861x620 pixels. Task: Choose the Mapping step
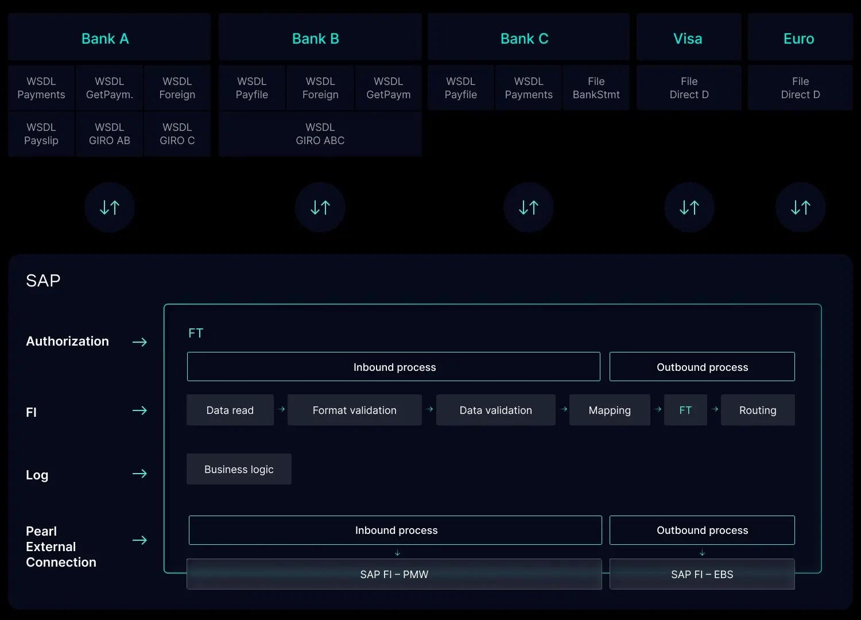coord(610,410)
